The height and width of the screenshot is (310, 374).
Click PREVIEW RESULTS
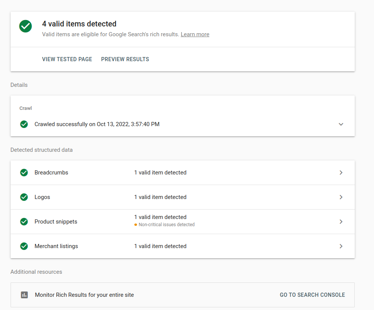pyautogui.click(x=125, y=59)
